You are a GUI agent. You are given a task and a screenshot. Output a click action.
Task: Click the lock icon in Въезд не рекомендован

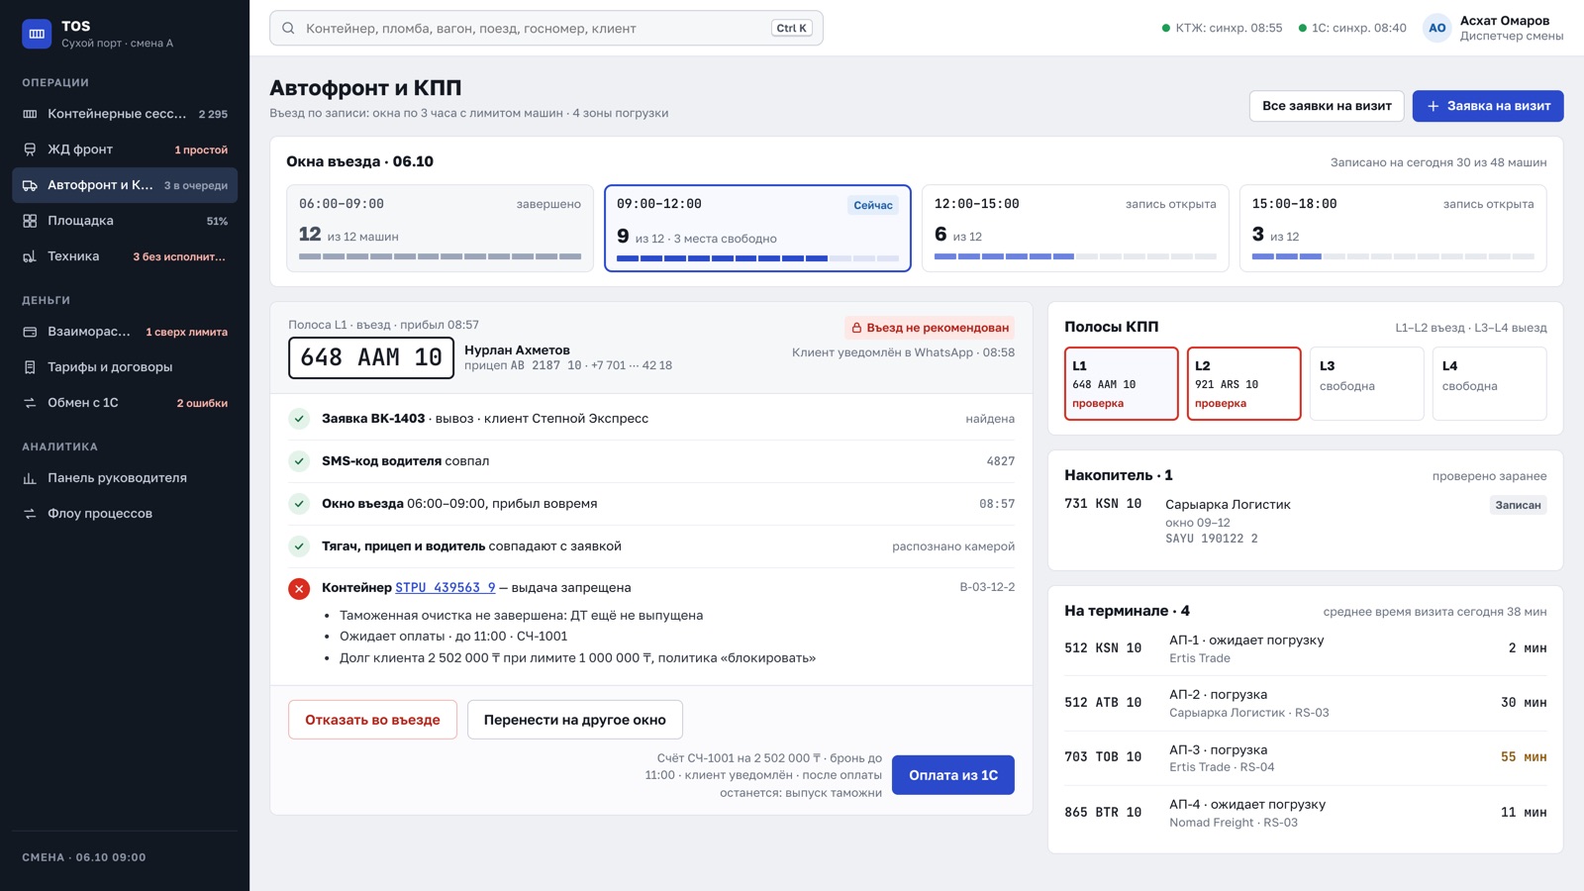[x=856, y=328]
